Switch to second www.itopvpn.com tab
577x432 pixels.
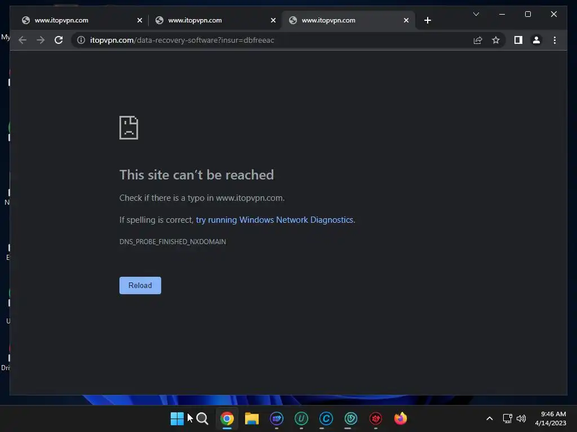[x=213, y=20]
